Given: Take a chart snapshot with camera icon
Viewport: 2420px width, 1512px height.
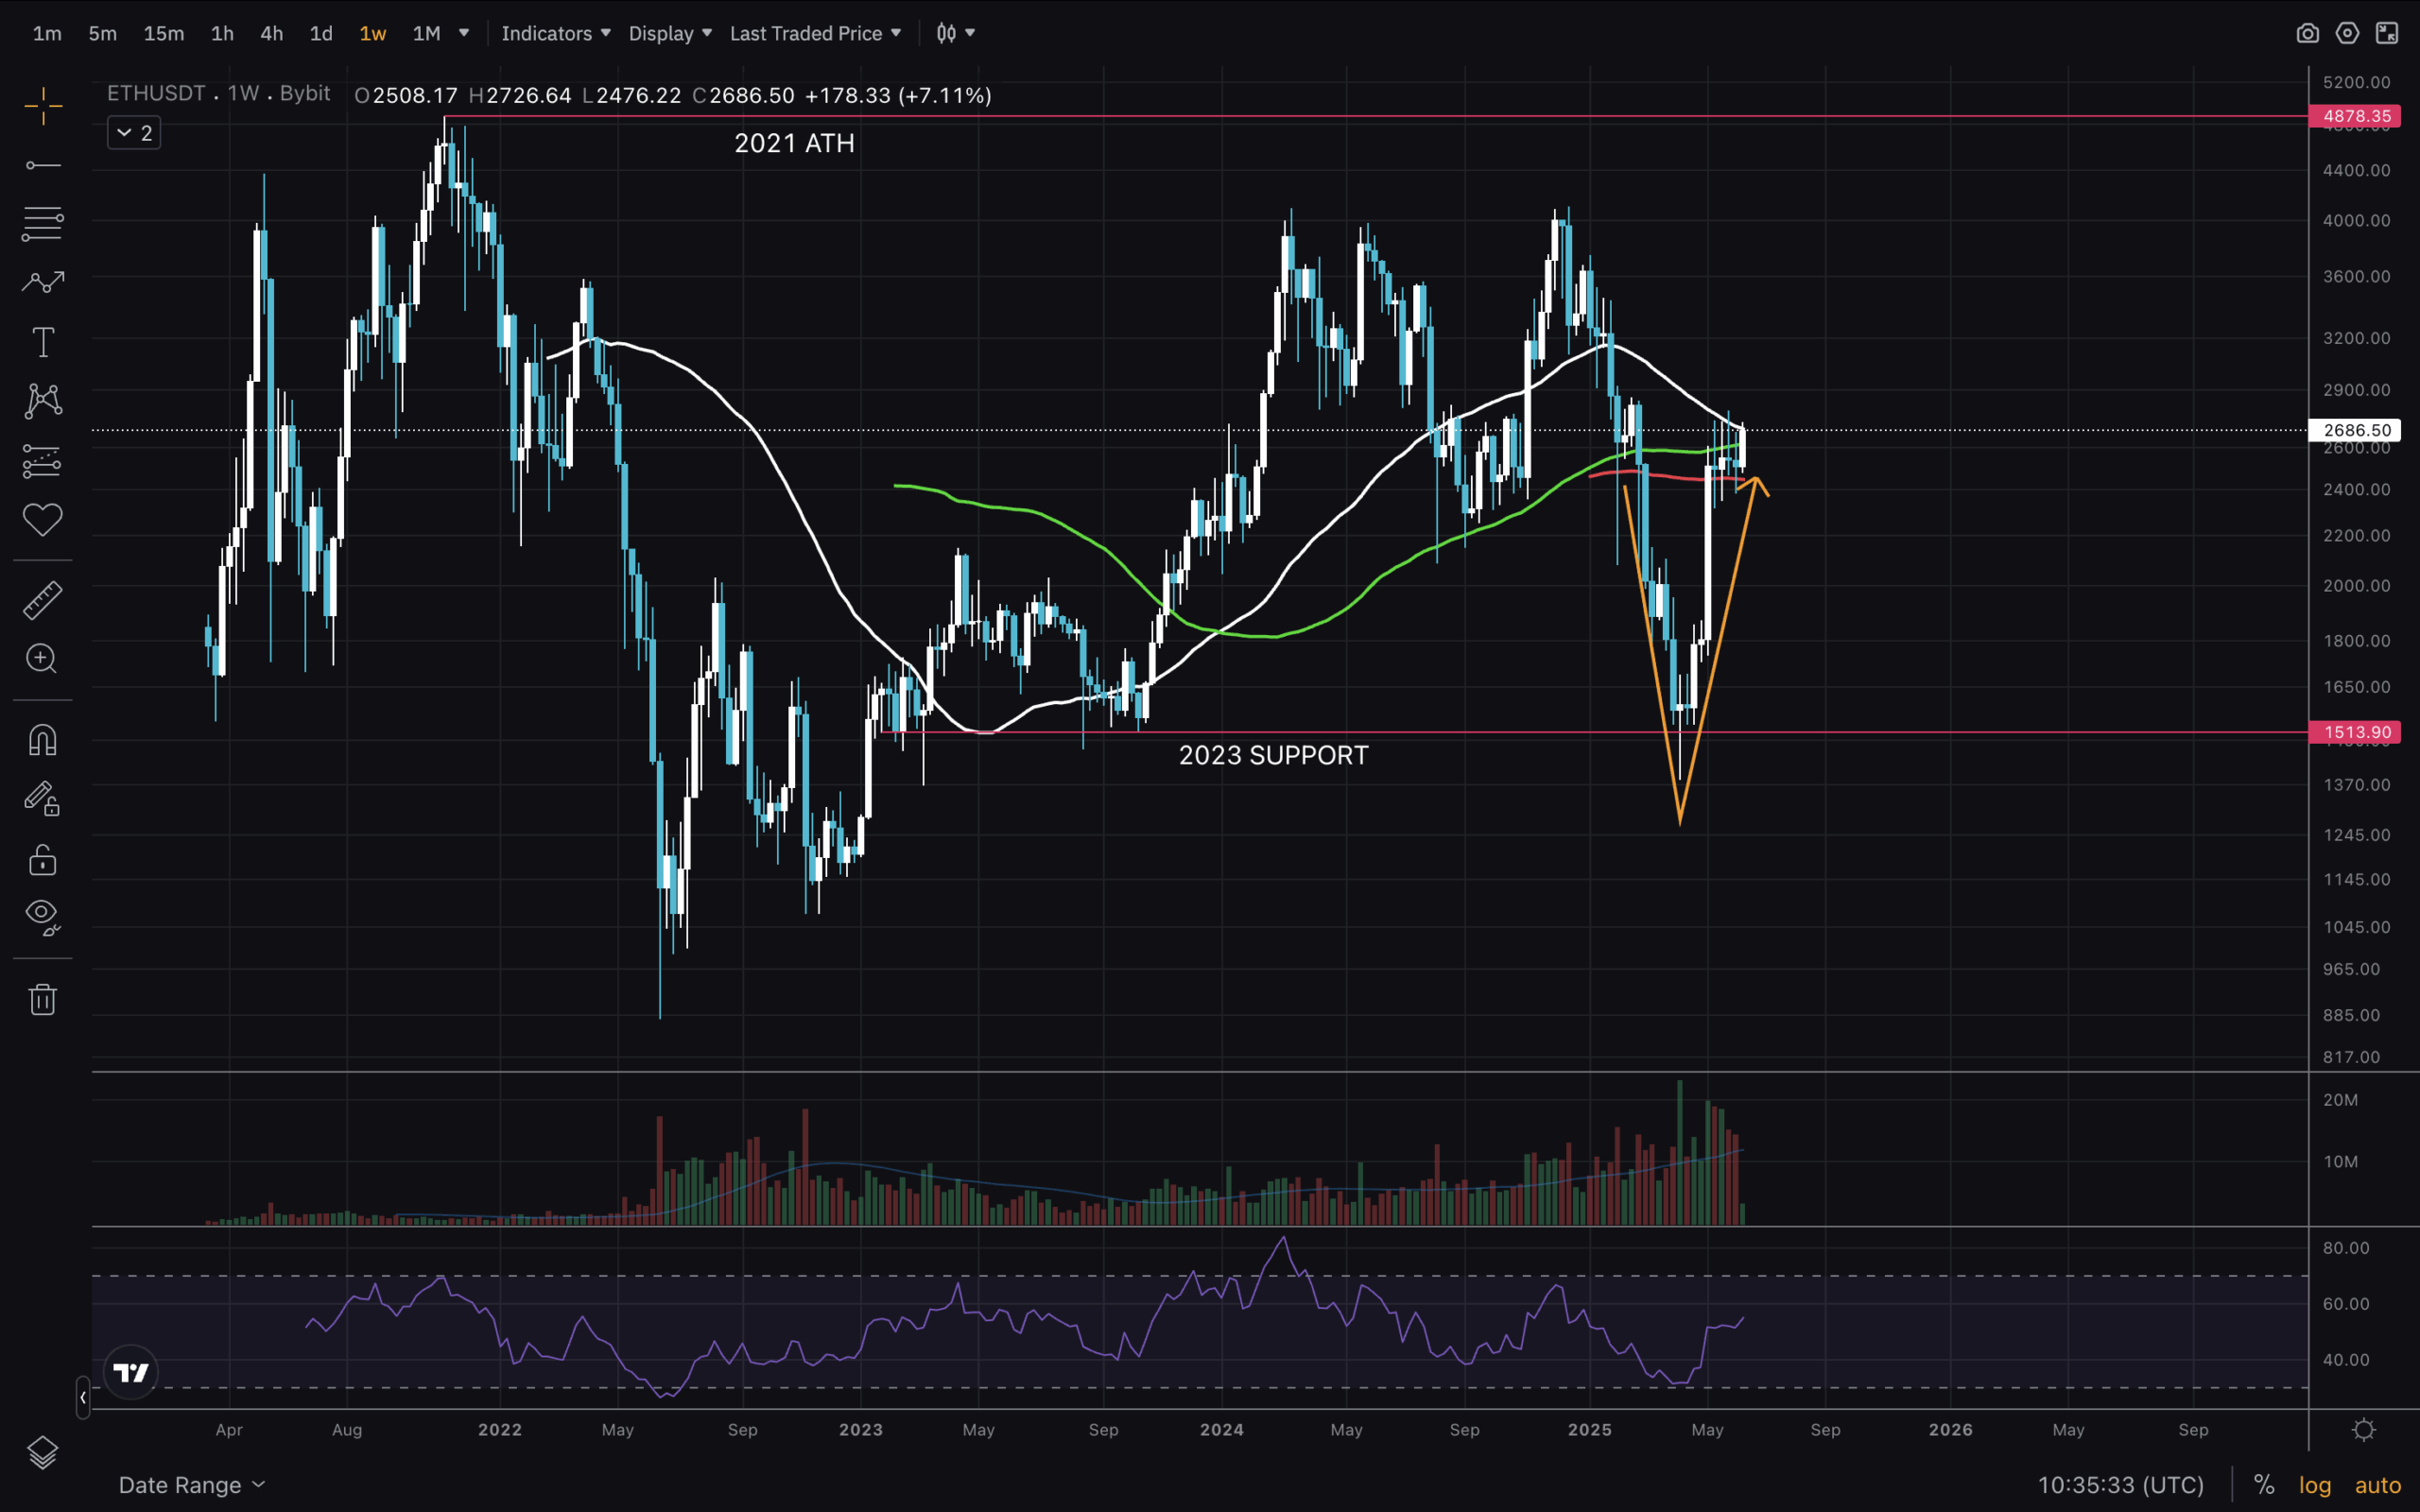Looking at the screenshot, I should [x=2307, y=33].
